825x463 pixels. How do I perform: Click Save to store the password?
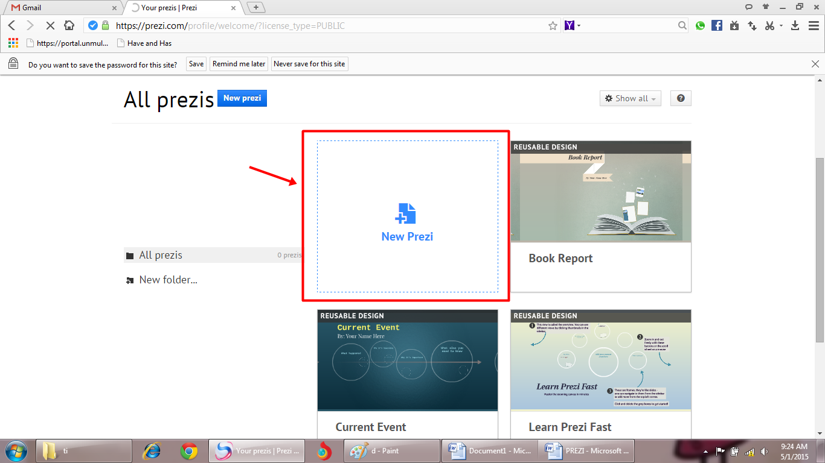pos(196,64)
